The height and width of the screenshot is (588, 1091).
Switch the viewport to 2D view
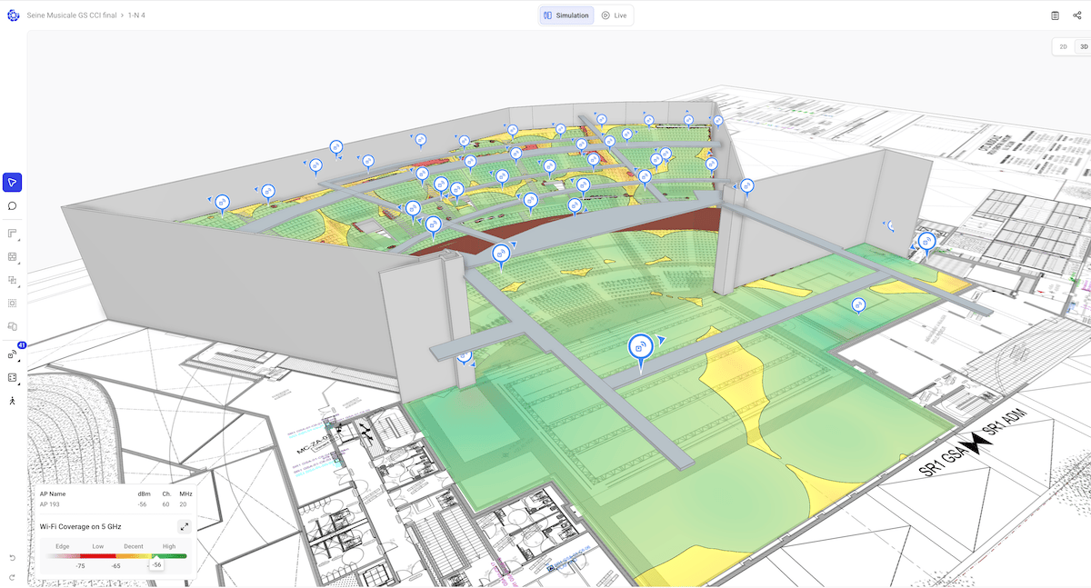point(1062,46)
